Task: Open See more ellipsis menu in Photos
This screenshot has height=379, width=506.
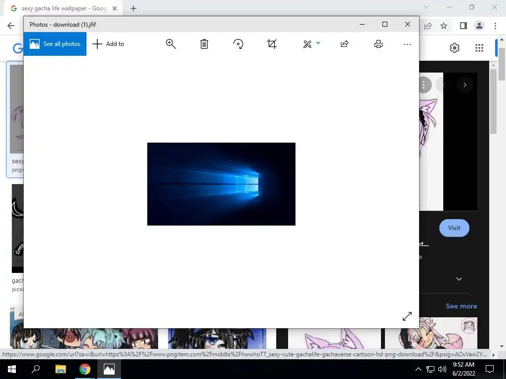Action: pos(407,44)
